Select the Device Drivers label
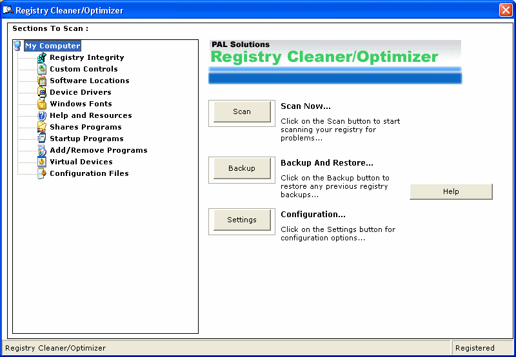The image size is (516, 357). click(81, 92)
